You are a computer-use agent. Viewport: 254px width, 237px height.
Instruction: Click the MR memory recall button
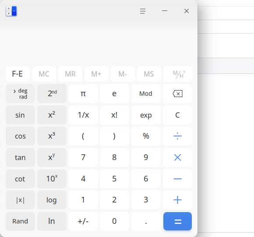pos(70,74)
